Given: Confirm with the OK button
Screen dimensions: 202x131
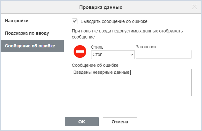Looking at the screenshot, I should click(82, 122).
